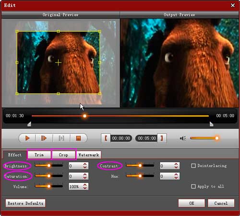
Task: Click the top-left crop handle
Action: (x=17, y=32)
